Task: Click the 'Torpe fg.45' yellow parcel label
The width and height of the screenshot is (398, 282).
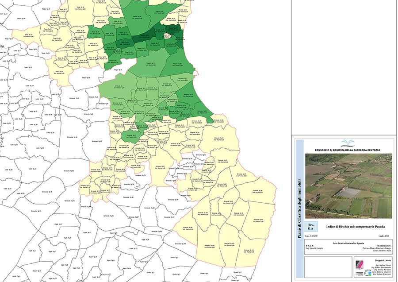Action: (x=59, y=73)
